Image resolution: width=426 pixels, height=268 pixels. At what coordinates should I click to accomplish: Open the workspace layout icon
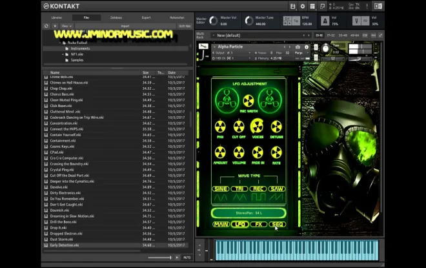coord(312,6)
